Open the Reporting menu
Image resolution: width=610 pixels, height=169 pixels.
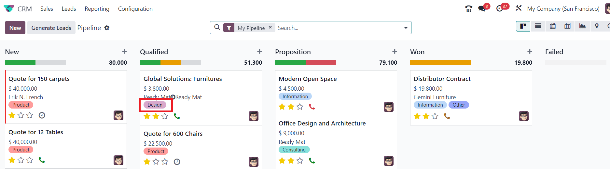[97, 9]
